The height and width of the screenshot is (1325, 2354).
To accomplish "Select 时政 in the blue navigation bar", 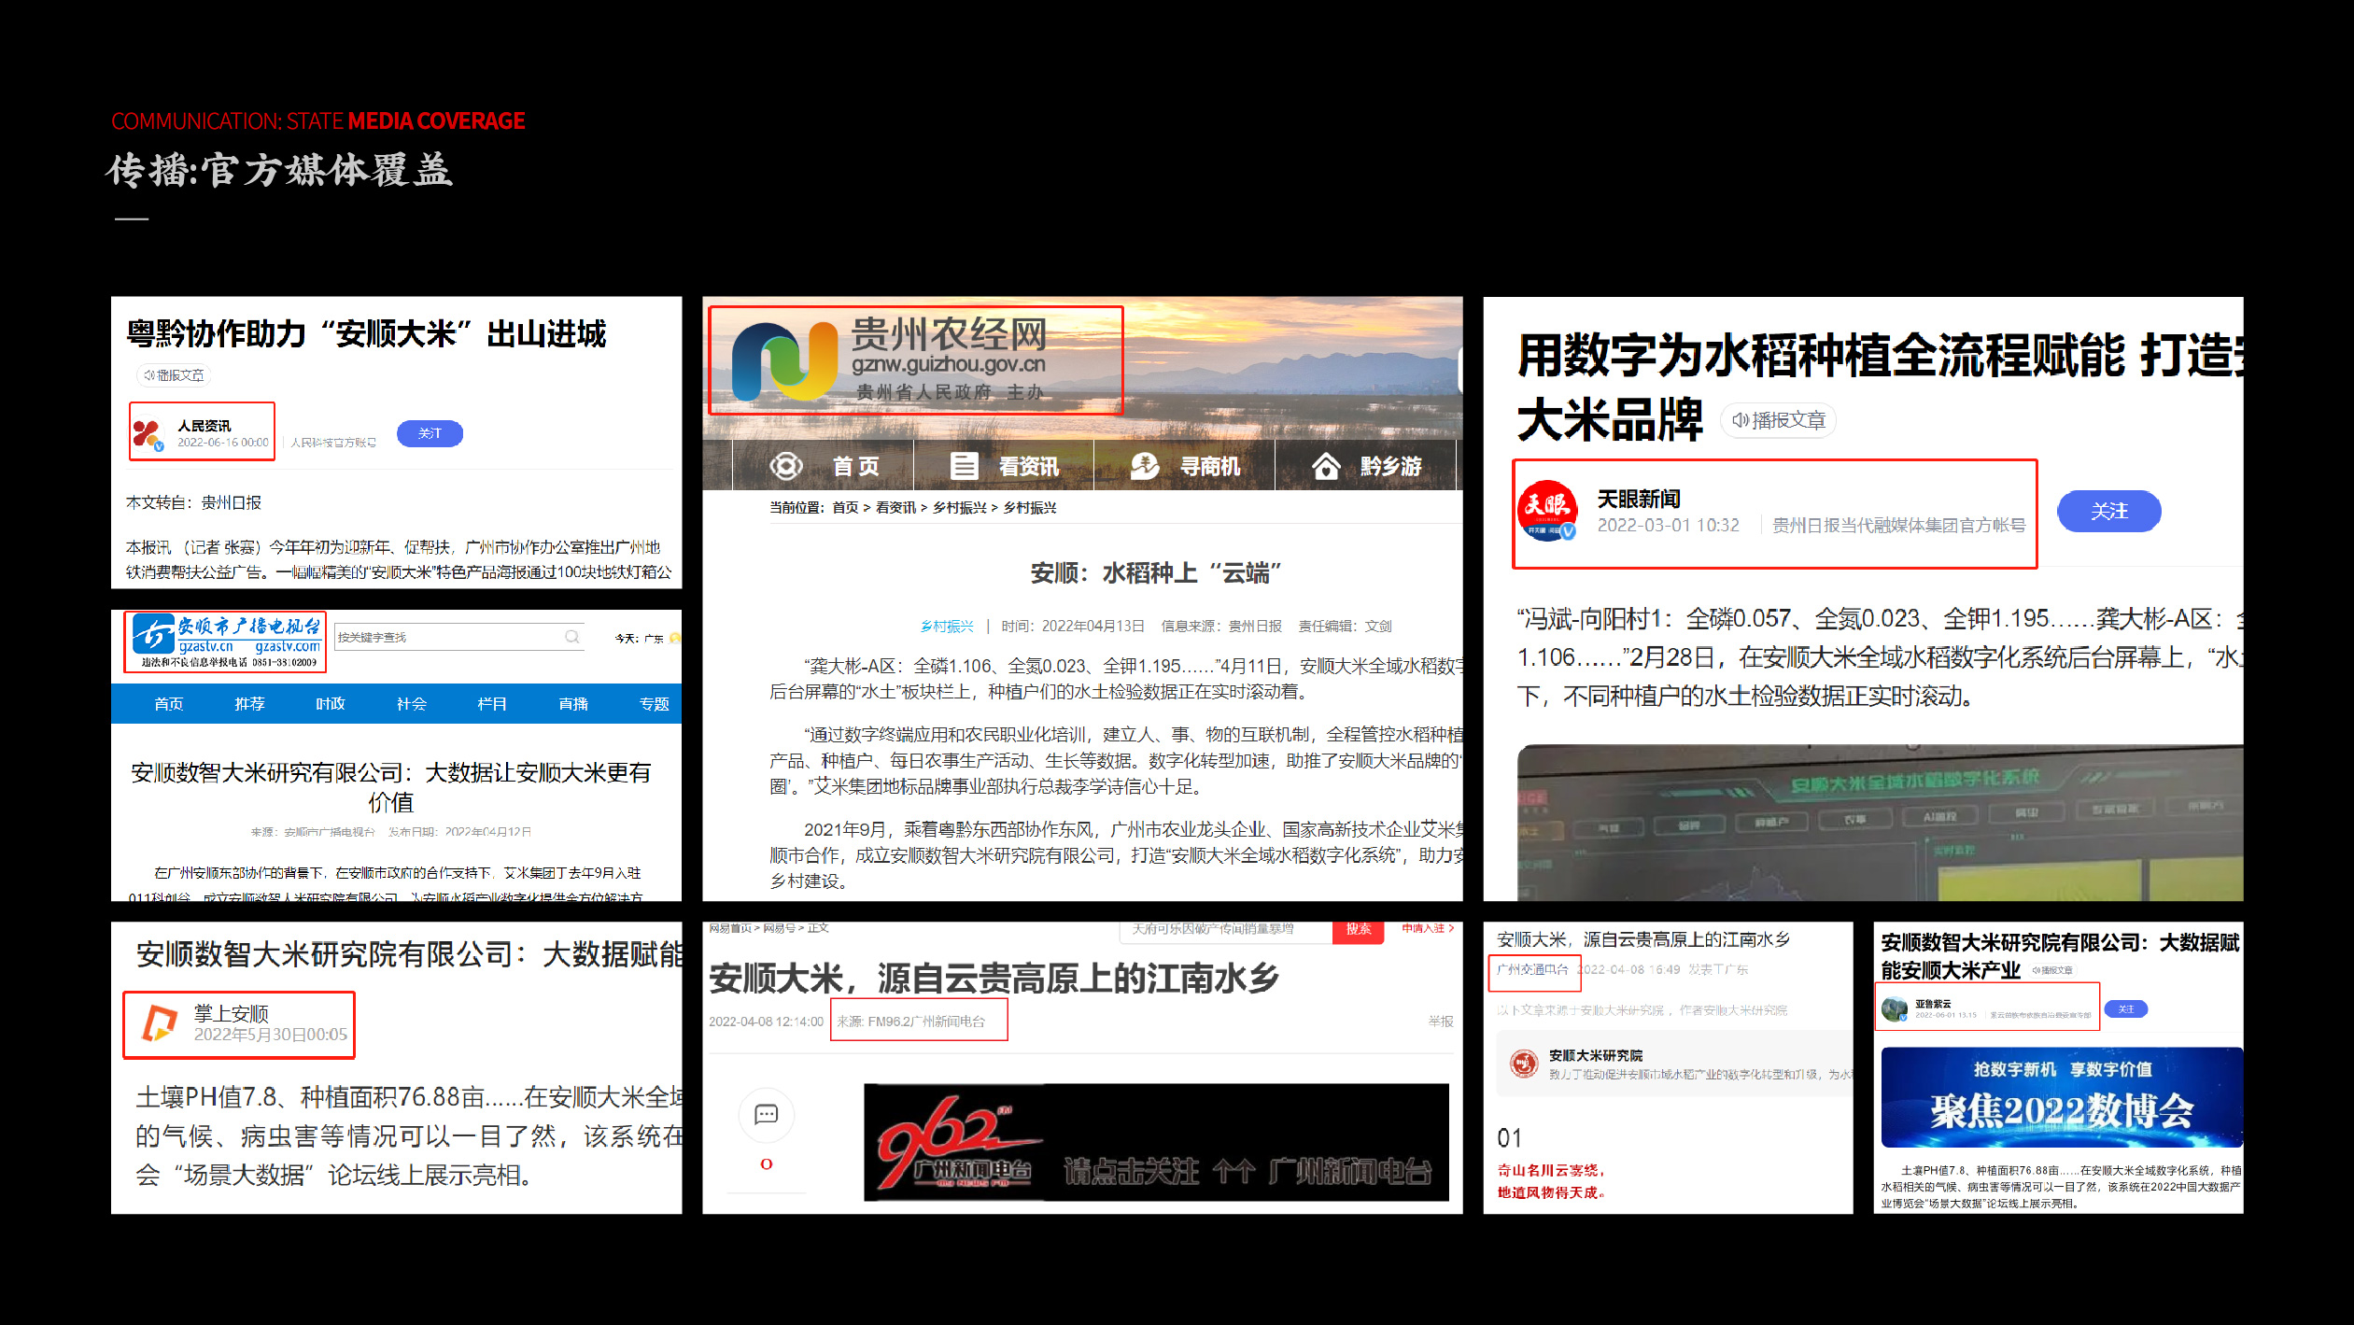I will 330,704.
